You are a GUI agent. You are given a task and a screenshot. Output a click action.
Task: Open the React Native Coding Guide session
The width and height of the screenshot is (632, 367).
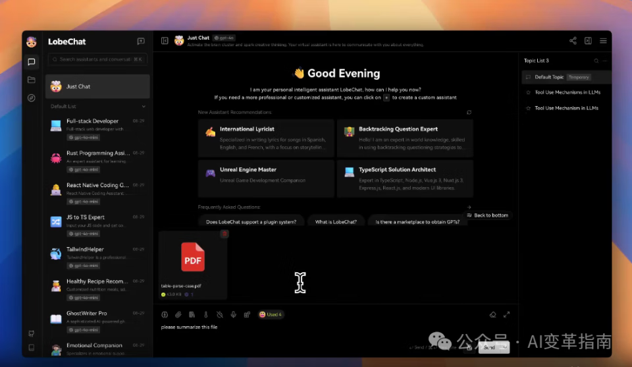click(x=97, y=193)
